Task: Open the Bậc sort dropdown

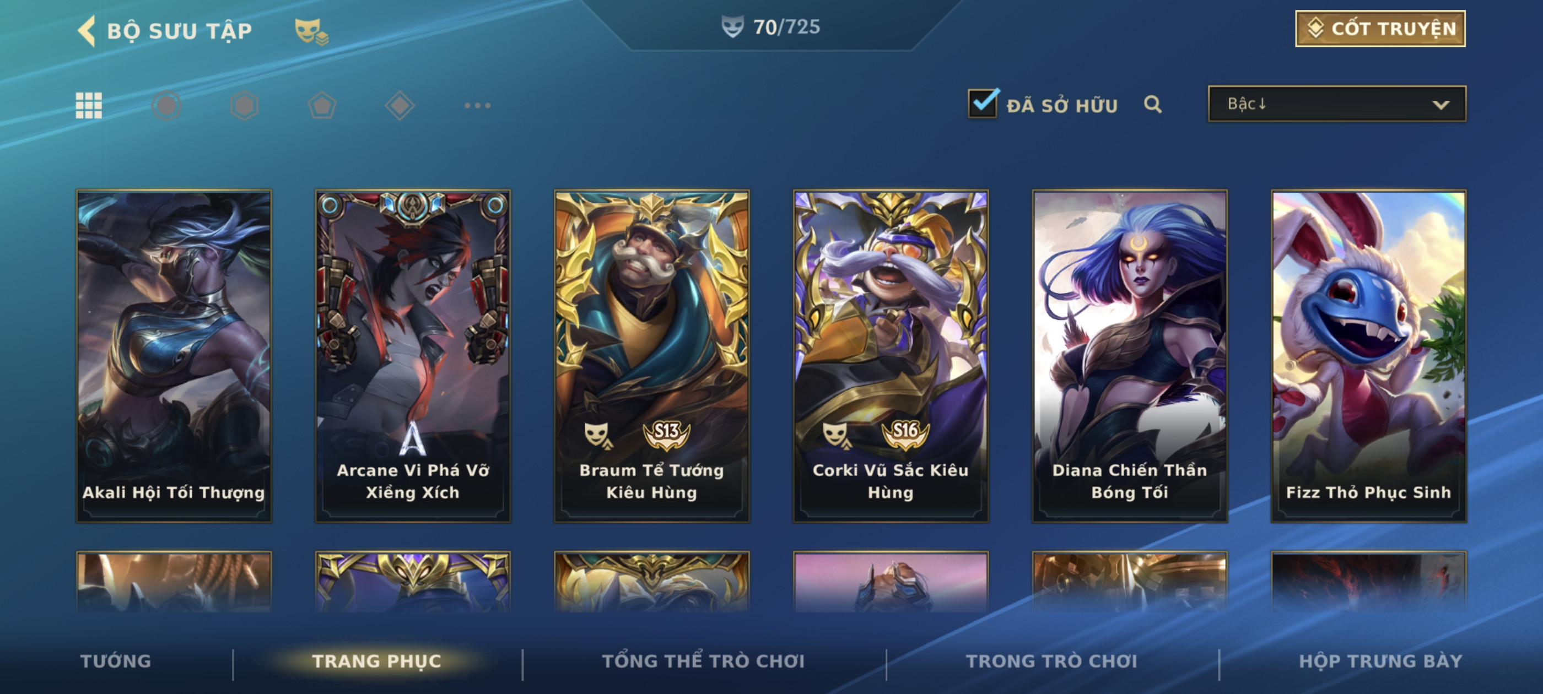Action: [x=1337, y=104]
